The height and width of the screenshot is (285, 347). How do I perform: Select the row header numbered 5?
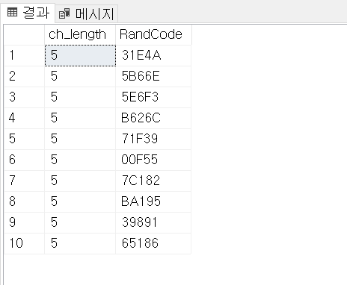coord(24,139)
